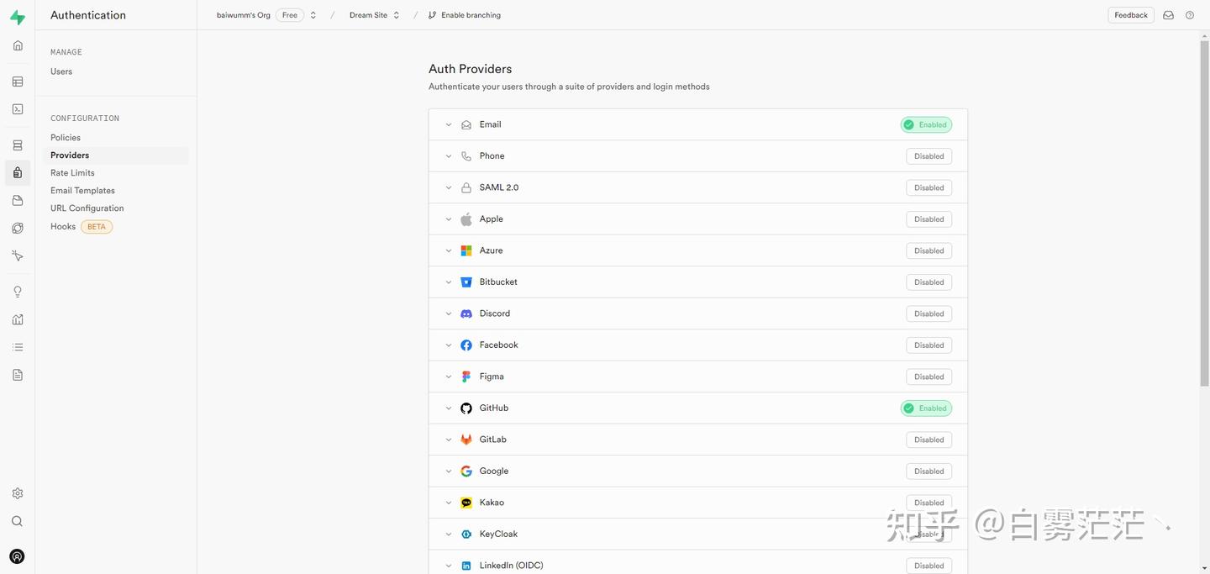Click the Disabled badge on Apple row

[929, 219]
